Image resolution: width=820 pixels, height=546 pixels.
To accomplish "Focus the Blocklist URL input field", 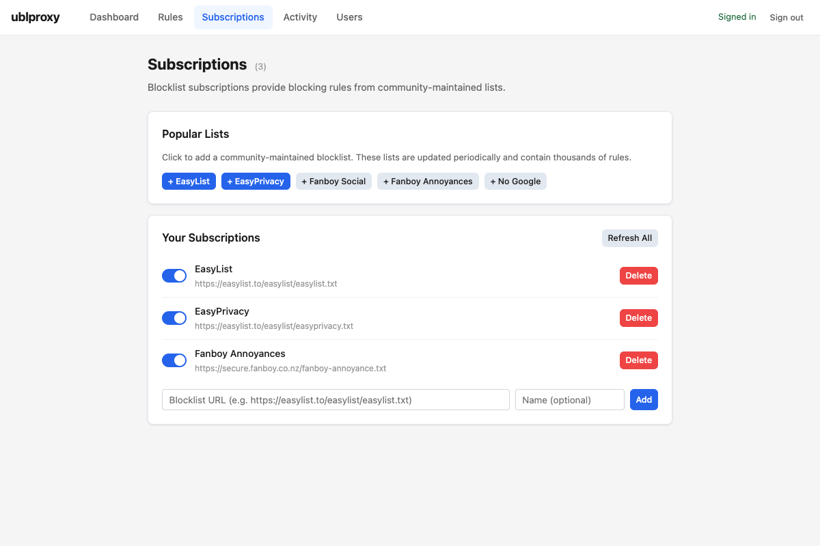I will [336, 400].
